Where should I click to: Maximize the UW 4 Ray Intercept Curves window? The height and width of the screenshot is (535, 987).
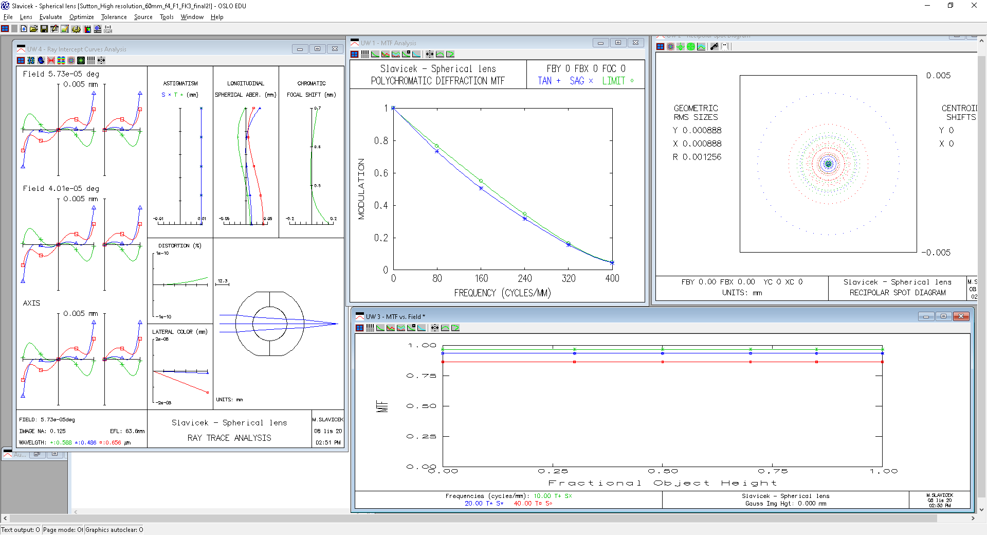(x=317, y=49)
